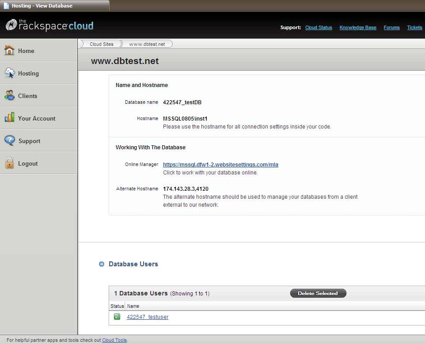The image size is (425, 344).
Task: Select the Logout sidebar label
Action: pyautogui.click(x=28, y=163)
